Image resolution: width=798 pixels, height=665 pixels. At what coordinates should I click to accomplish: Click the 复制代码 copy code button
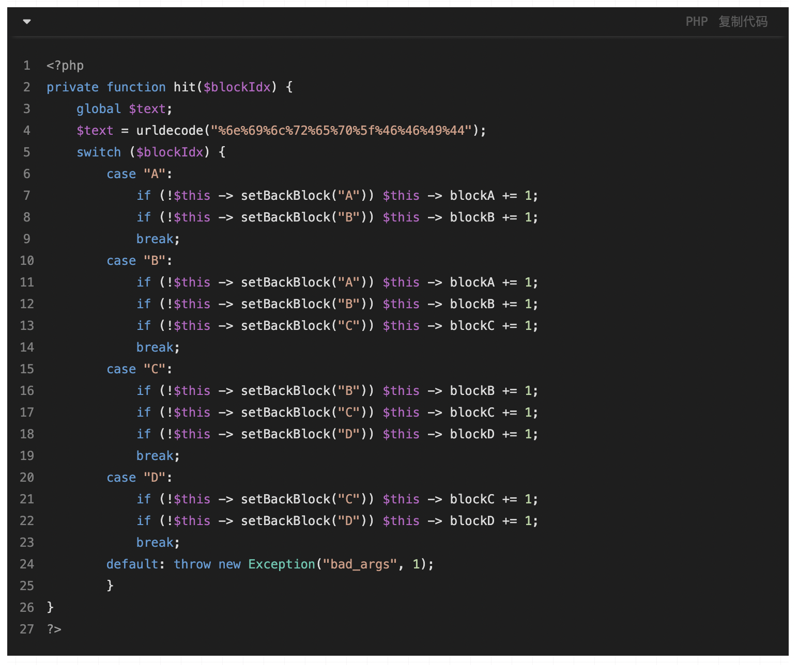coord(743,22)
